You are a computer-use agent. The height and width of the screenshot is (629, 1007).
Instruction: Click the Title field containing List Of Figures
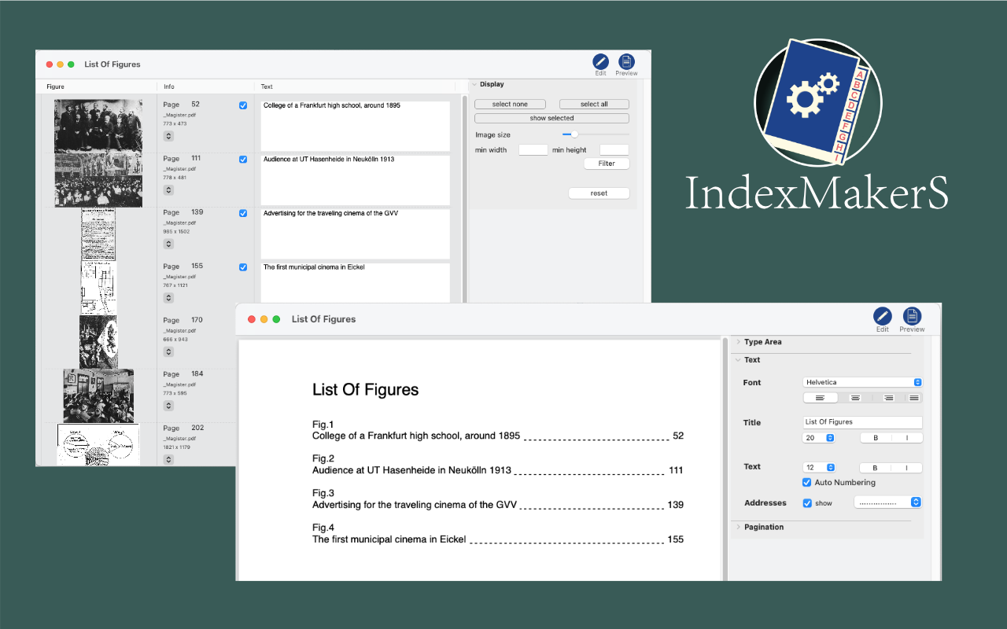862,422
